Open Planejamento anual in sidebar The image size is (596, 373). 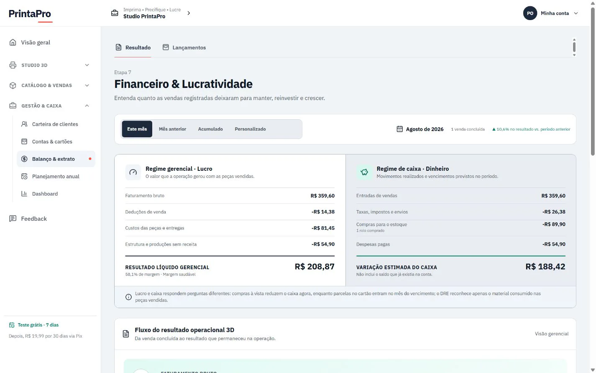coord(56,176)
